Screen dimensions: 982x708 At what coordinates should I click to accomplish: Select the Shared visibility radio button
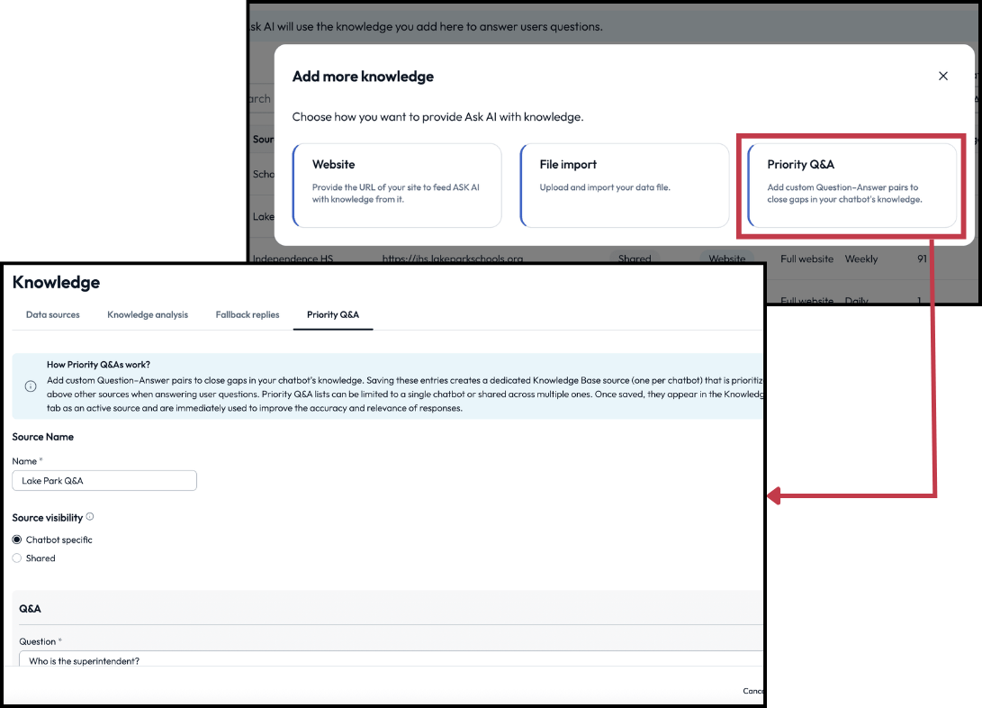coord(17,558)
